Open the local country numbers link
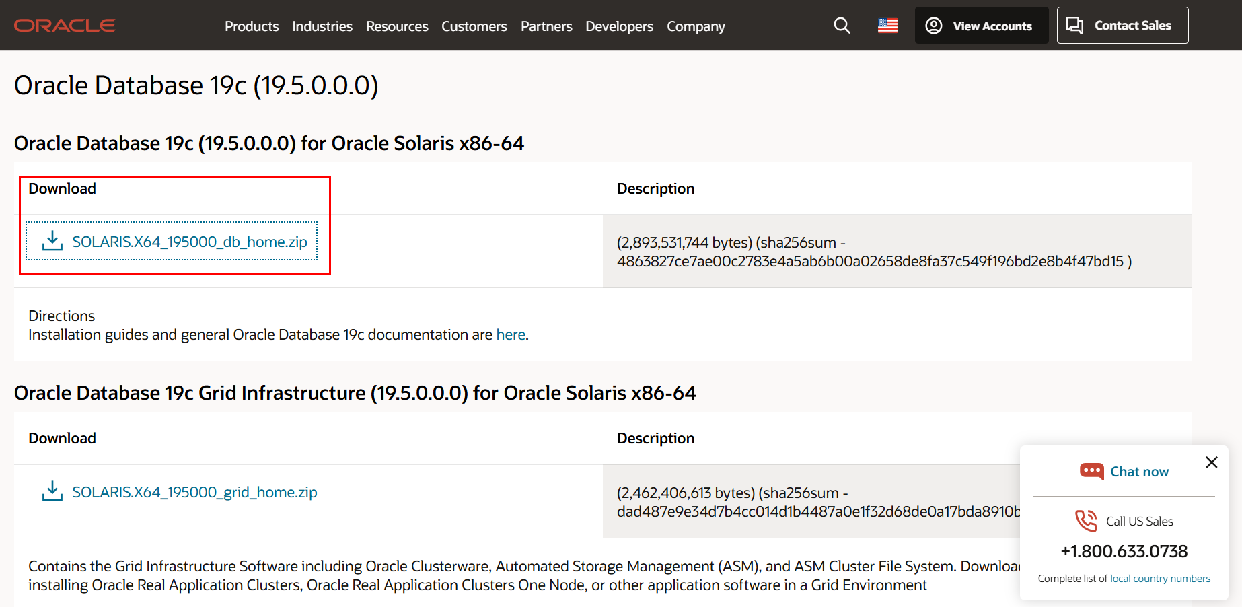 (1160, 579)
